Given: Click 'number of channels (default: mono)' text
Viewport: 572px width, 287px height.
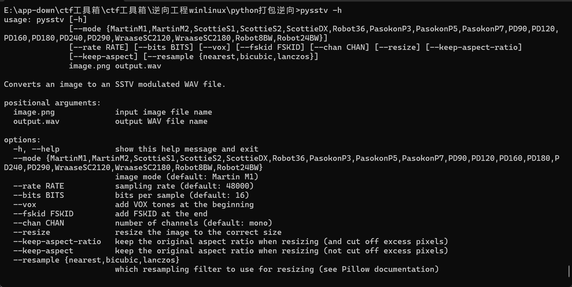Looking at the screenshot, I should [x=193, y=223].
